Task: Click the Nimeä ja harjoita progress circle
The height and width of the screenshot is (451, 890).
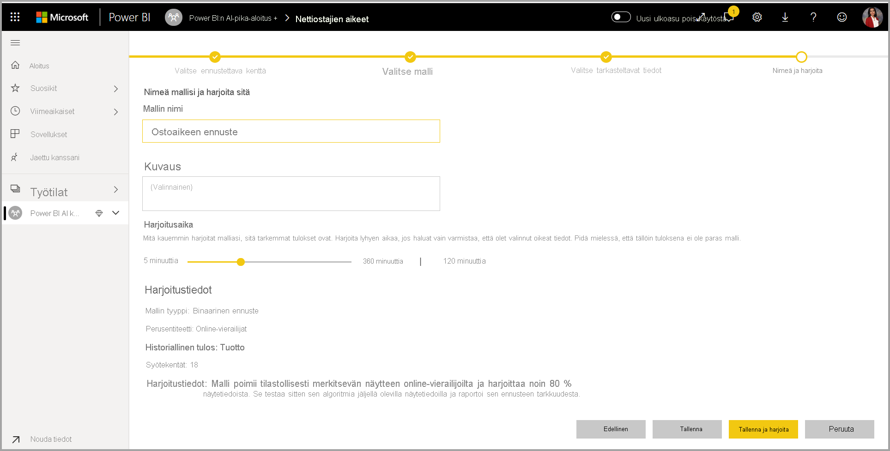Action: pos(801,57)
